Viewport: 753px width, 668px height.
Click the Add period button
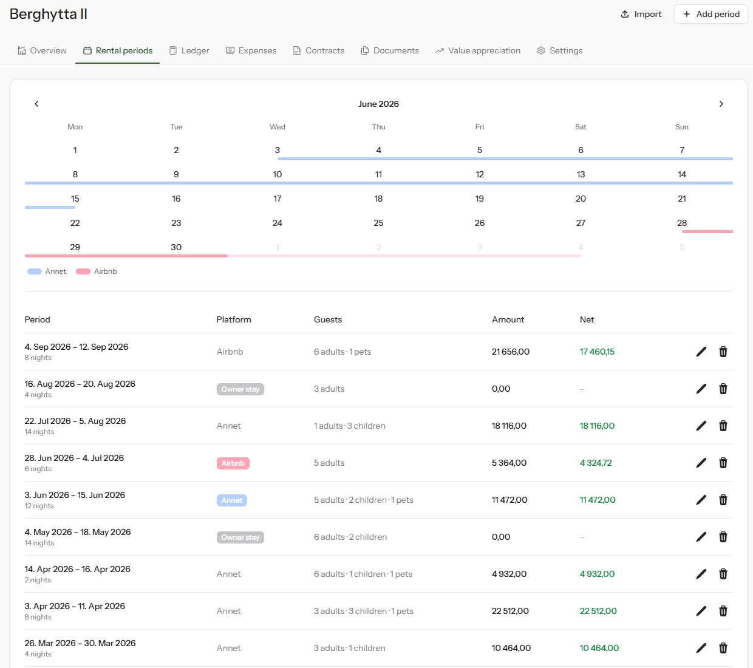[x=711, y=14]
